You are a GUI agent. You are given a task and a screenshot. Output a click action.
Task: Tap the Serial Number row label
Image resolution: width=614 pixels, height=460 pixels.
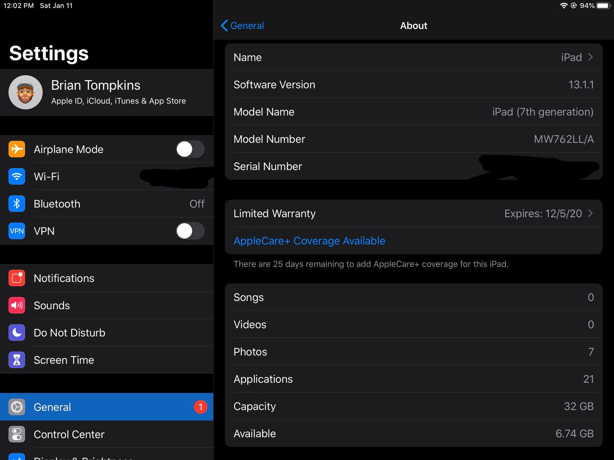coord(268,166)
